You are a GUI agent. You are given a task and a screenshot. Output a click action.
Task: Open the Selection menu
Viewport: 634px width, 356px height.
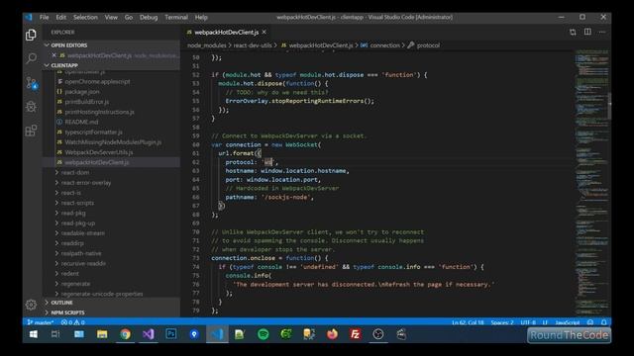[x=85, y=18]
